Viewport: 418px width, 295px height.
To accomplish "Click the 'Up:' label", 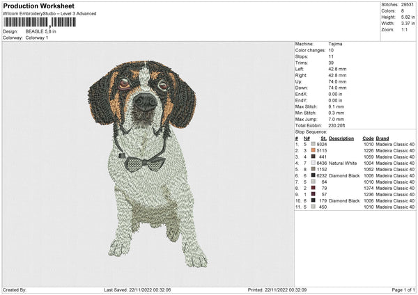I will coord(298,81).
